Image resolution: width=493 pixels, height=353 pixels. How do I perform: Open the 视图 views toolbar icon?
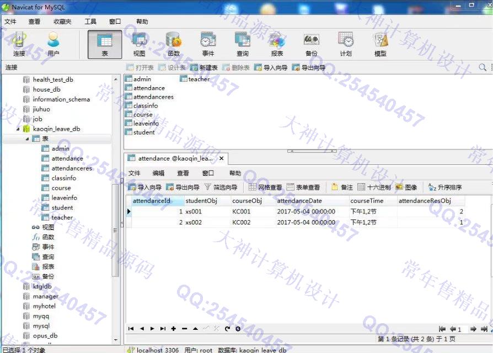point(139,45)
